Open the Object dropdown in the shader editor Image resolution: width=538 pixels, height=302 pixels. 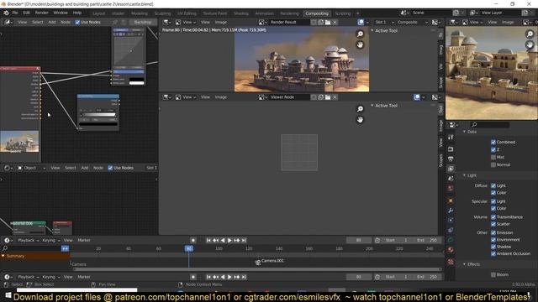click(32, 168)
